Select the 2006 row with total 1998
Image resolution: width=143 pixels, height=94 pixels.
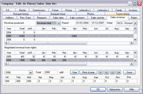(69, 60)
